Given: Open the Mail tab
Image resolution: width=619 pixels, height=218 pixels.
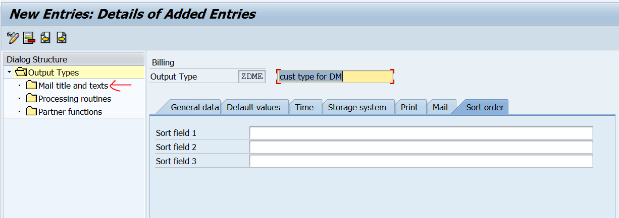Looking at the screenshot, I should tap(440, 107).
